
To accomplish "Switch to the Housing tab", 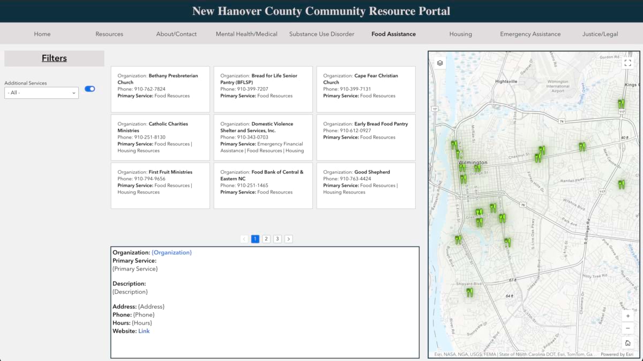I will point(461,34).
